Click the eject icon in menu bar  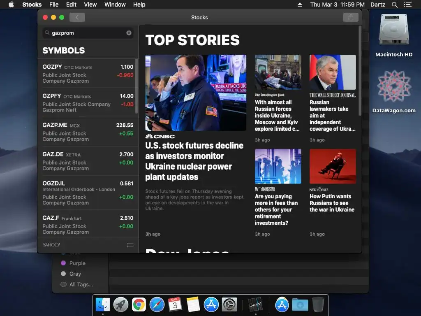(x=300, y=5)
